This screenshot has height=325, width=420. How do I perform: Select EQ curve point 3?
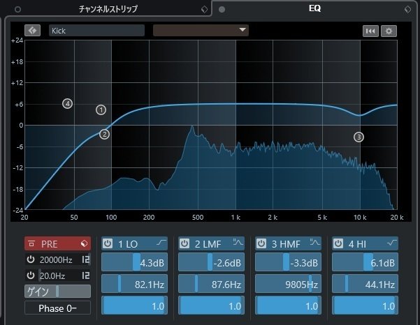point(359,137)
